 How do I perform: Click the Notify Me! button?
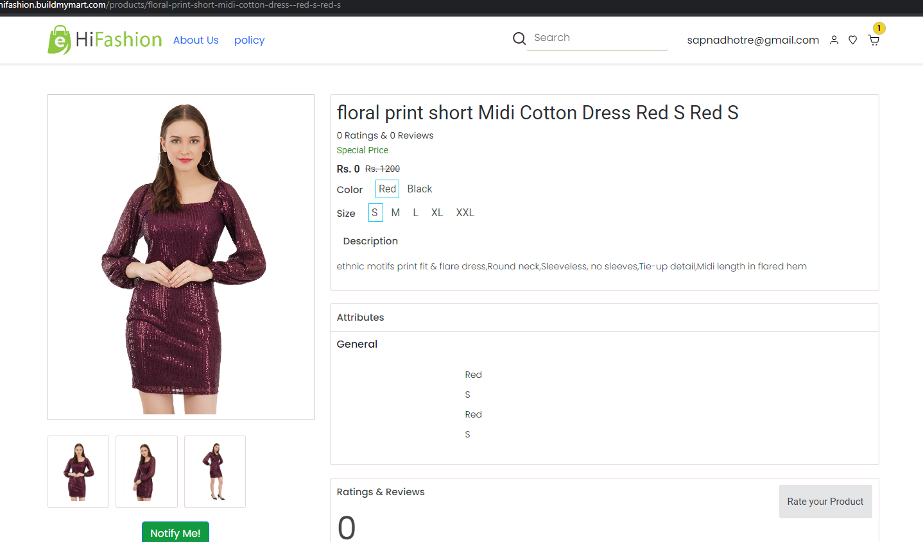tap(175, 532)
